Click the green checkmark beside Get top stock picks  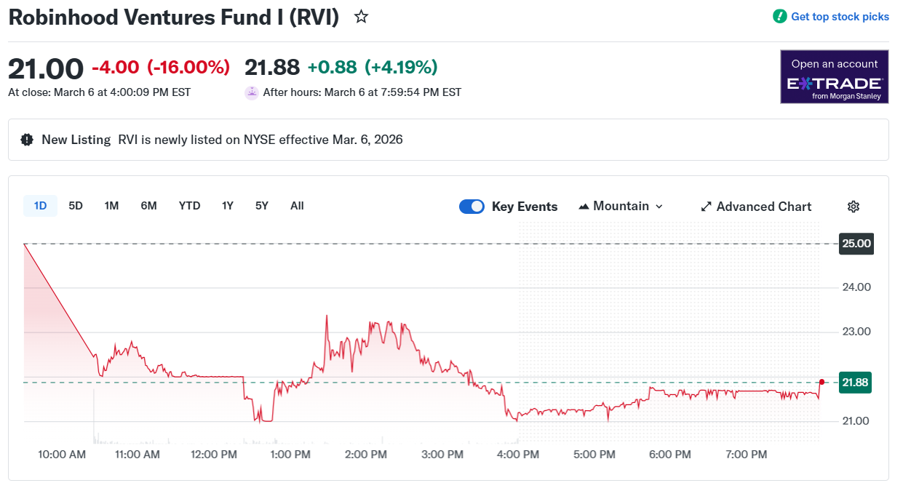pos(780,17)
